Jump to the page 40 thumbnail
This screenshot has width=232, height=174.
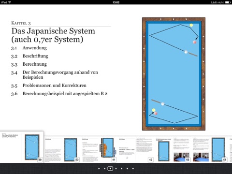(x=62, y=150)
